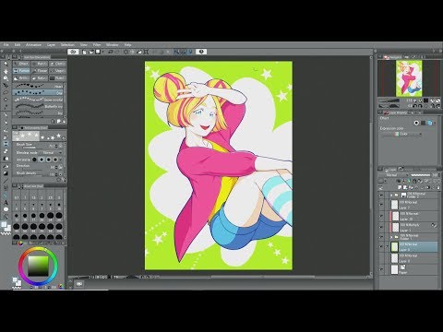Select the Ruled line sub tool group
Image resolution: width=443 pixels, height=332 pixels.
57,78
